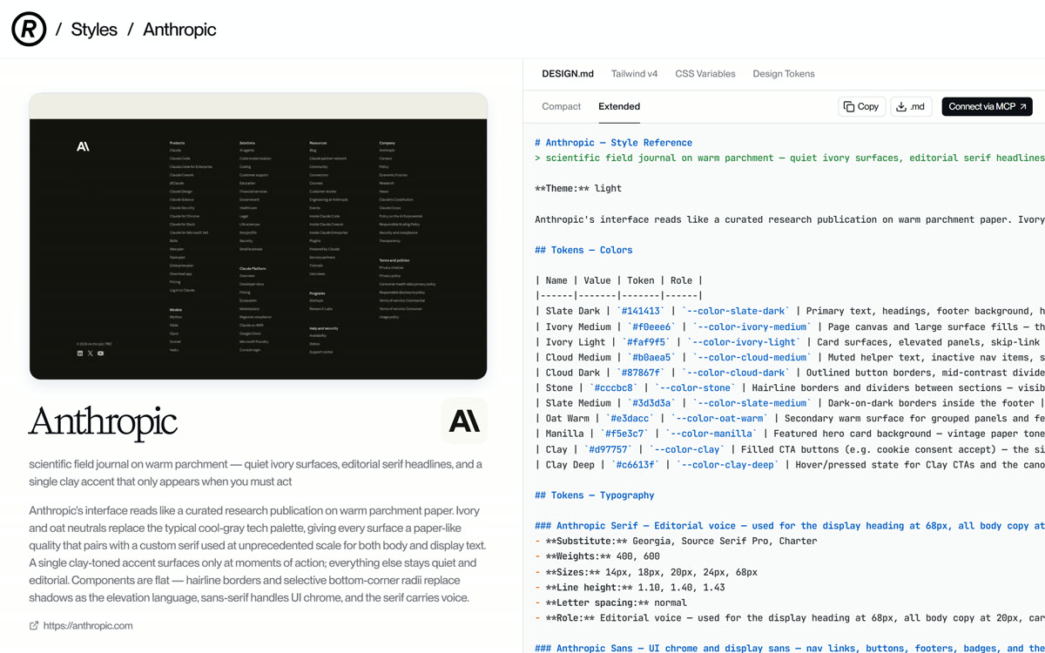Click the hex value #87867f
This screenshot has height=653, width=1045.
[x=640, y=373]
